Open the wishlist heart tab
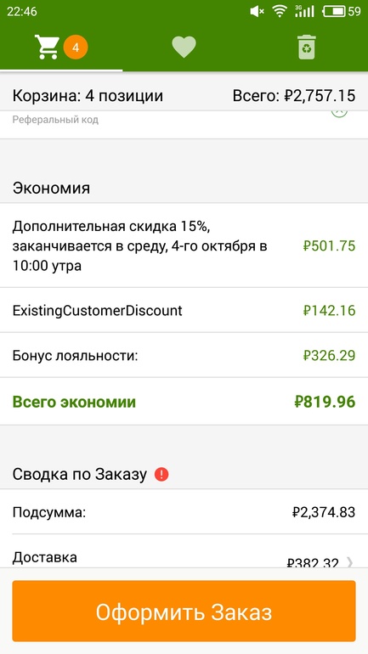This screenshot has height=654, width=368. click(x=184, y=47)
